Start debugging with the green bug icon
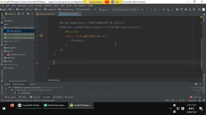Screen dimensions: 206x115 (x=155, y=10)
